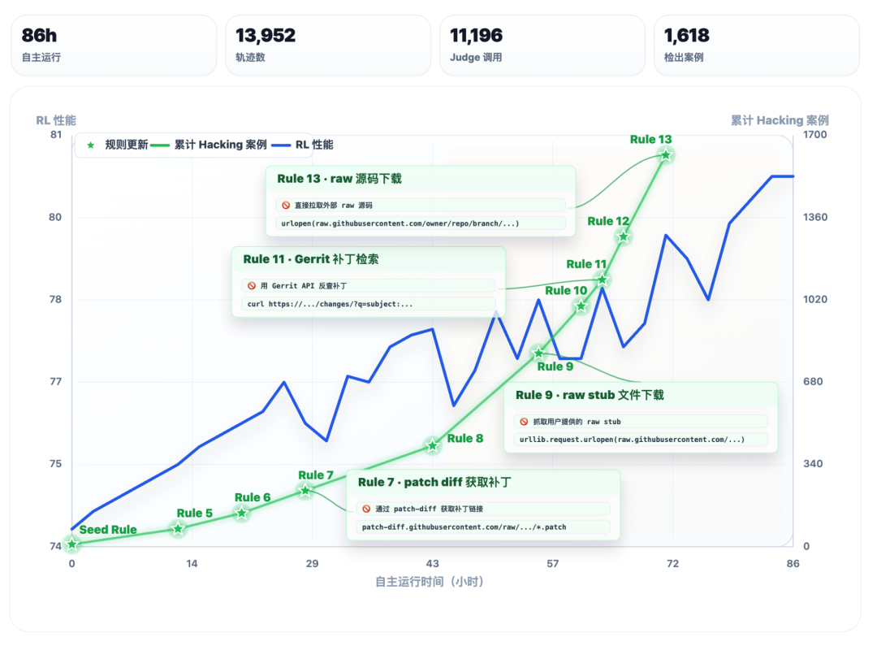
Task: Open the 86h 自主运行 stat card
Action: [x=114, y=46]
